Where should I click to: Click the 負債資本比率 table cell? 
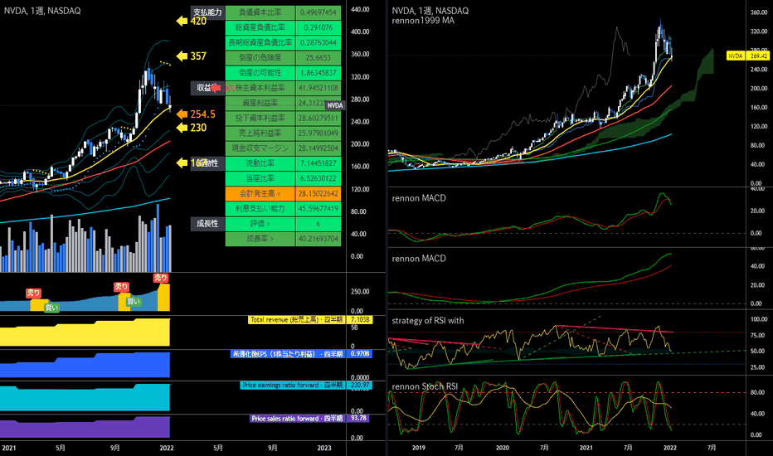[260, 12]
